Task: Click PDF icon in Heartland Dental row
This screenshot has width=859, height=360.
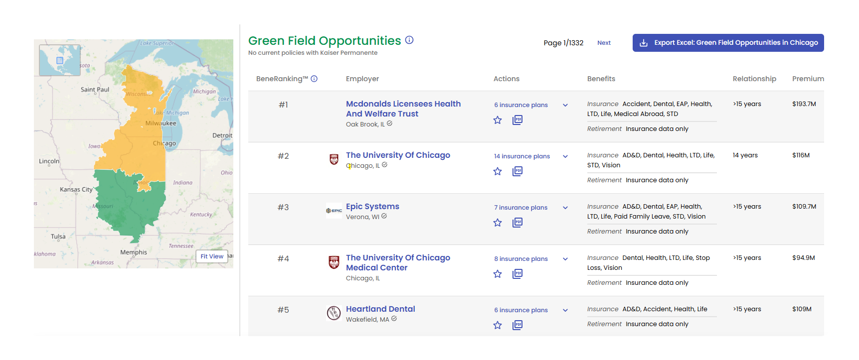Action: click(x=517, y=325)
